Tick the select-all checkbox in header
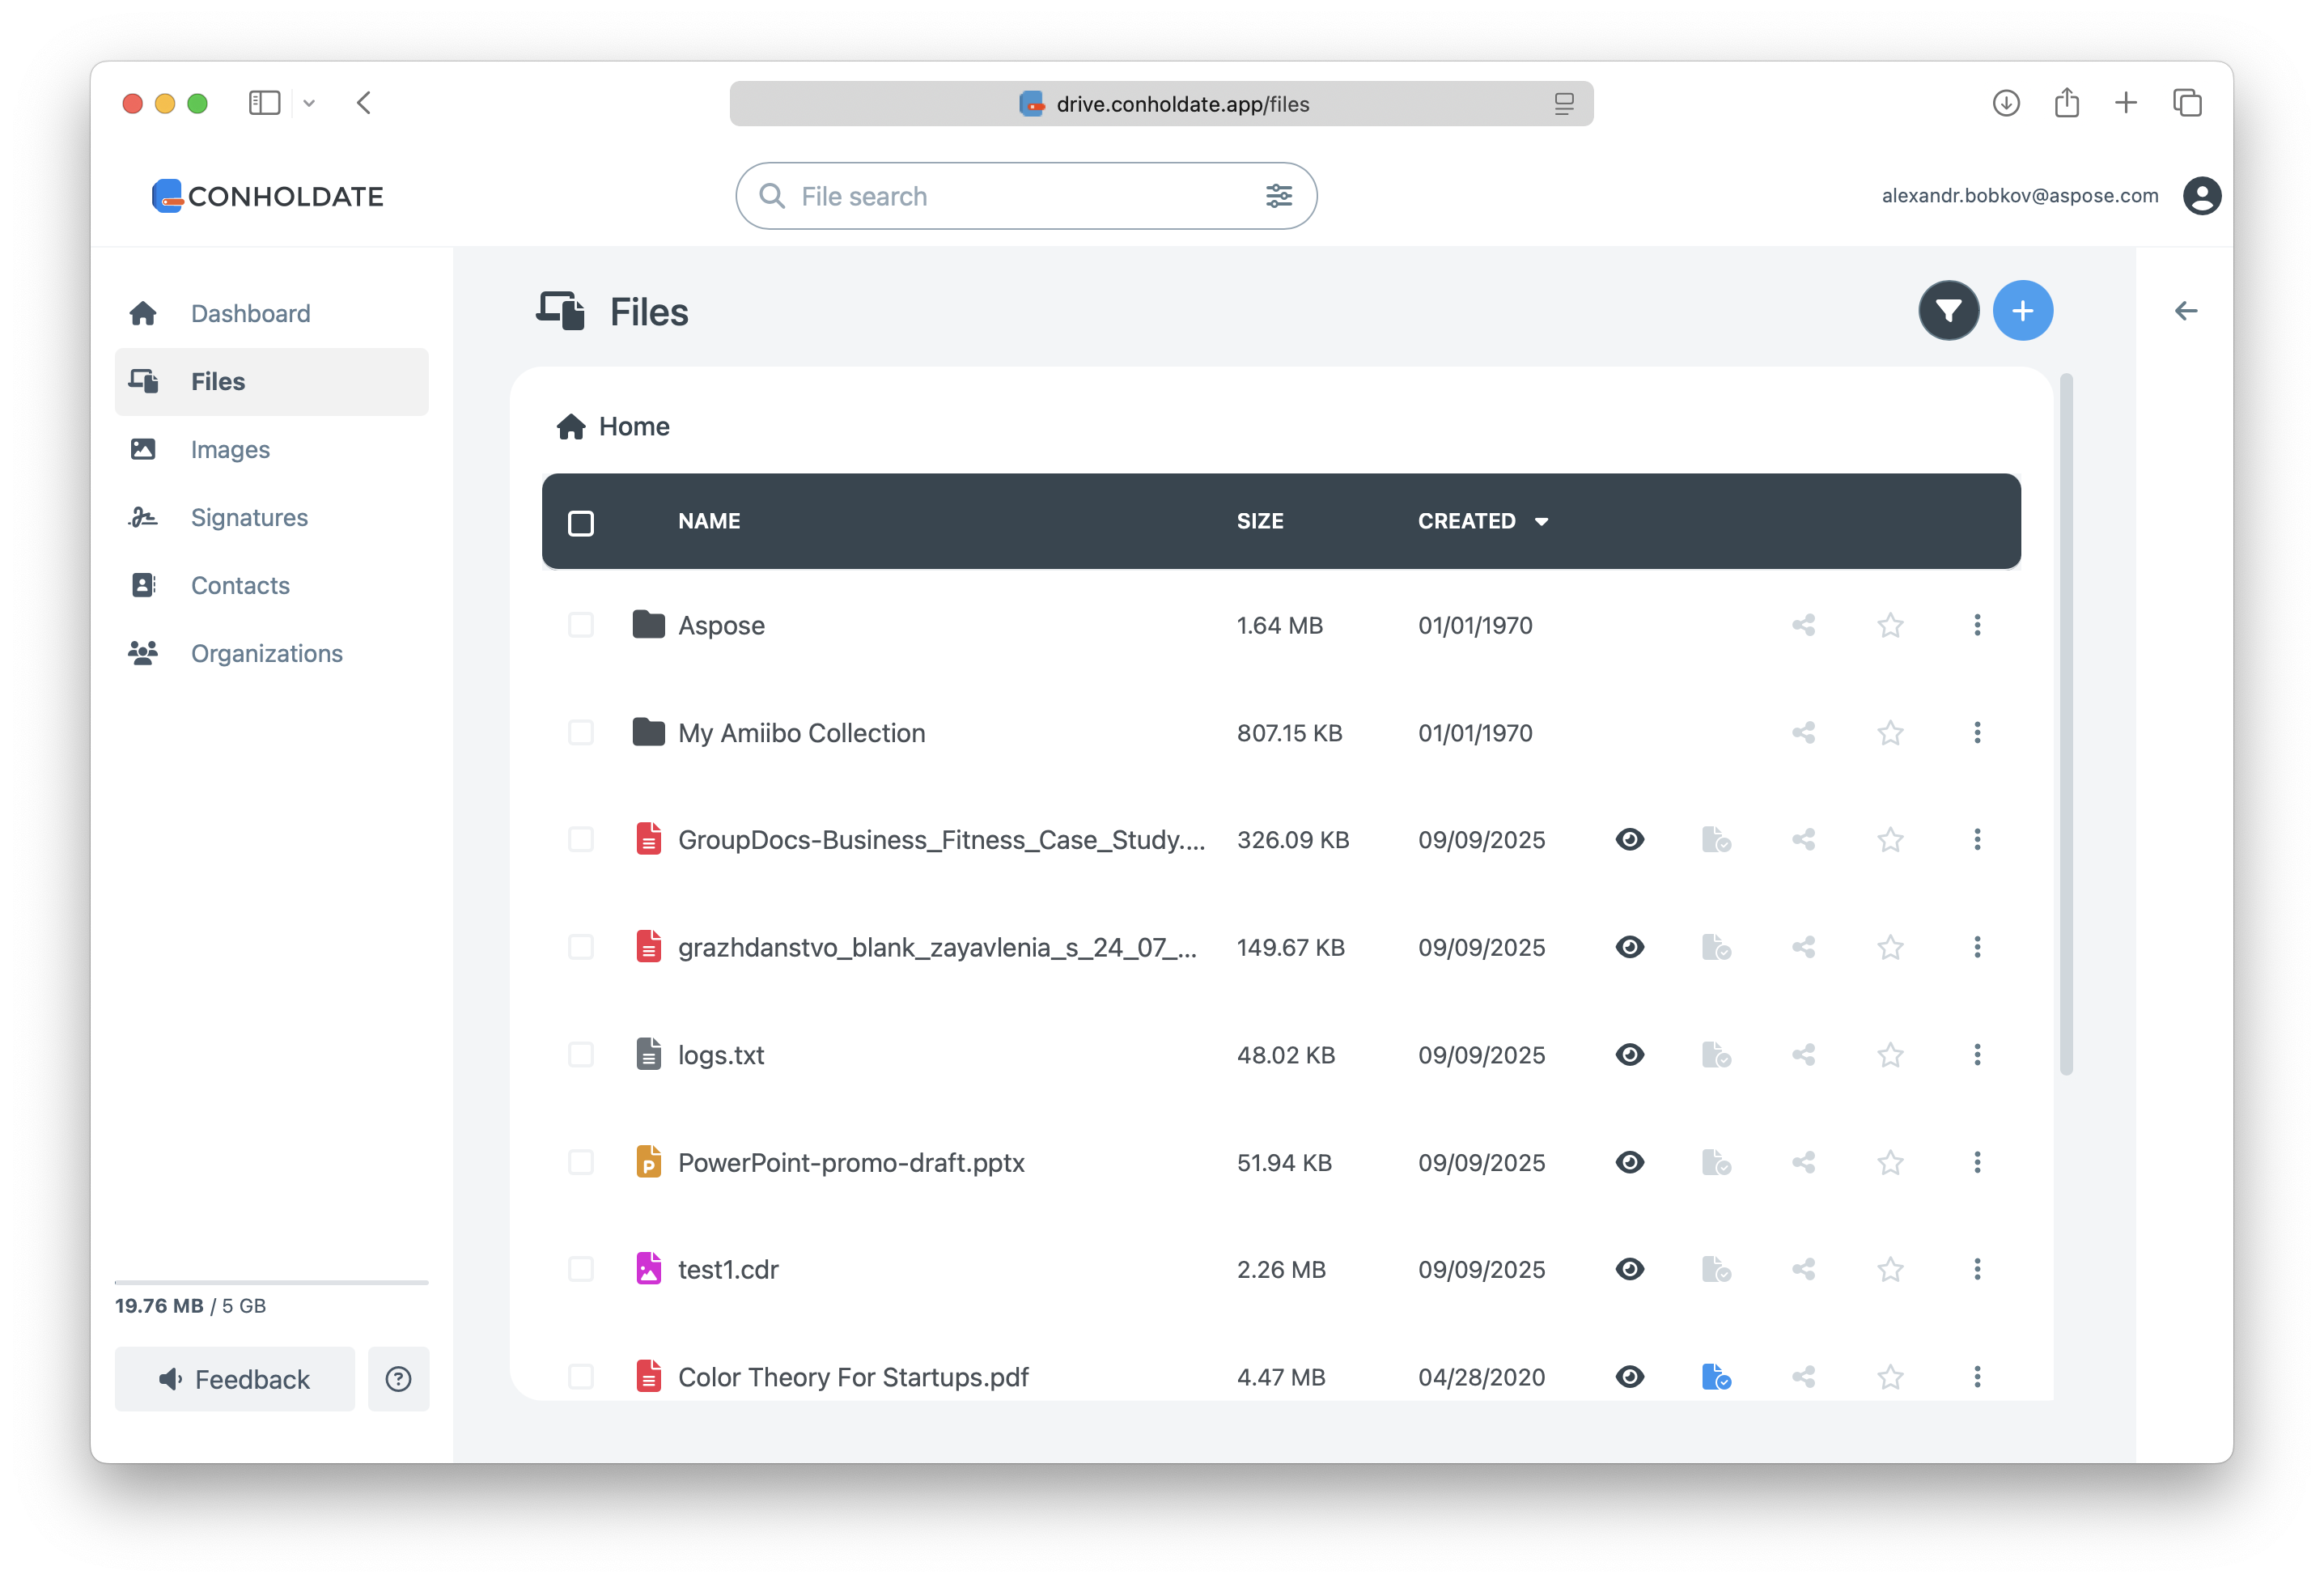This screenshot has width=2324, height=1583. point(581,522)
